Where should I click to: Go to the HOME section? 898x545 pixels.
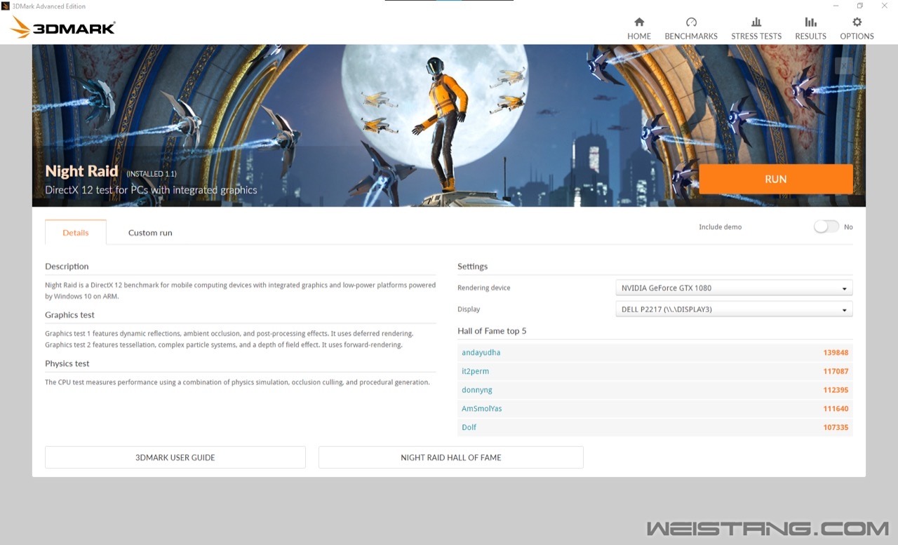[x=638, y=29]
